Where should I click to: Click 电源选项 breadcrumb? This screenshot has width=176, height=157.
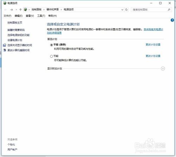69,10
